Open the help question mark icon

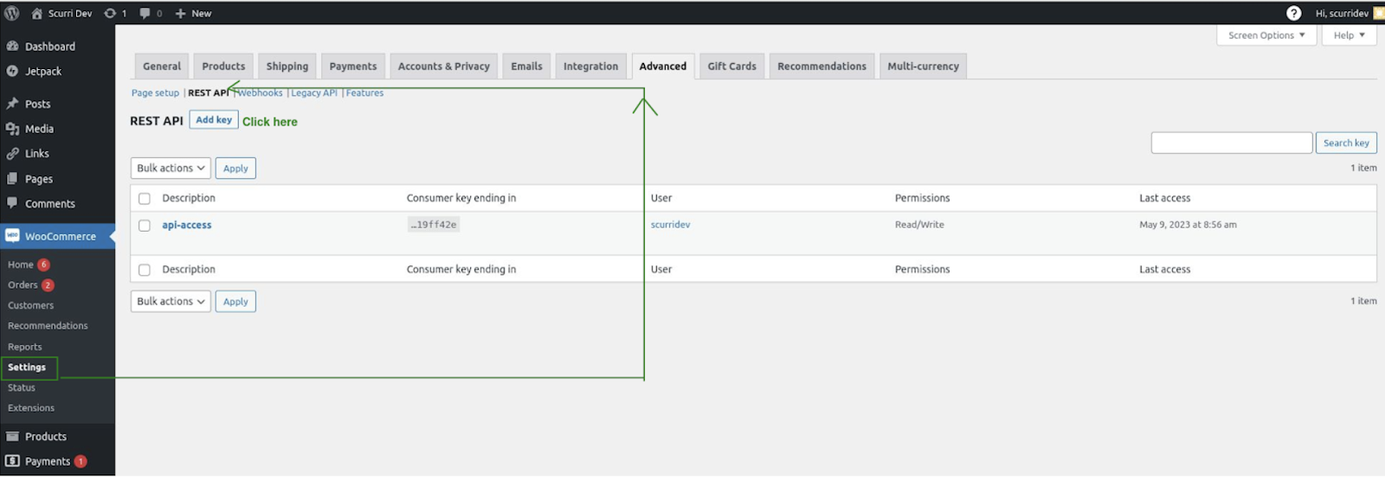[x=1293, y=13]
